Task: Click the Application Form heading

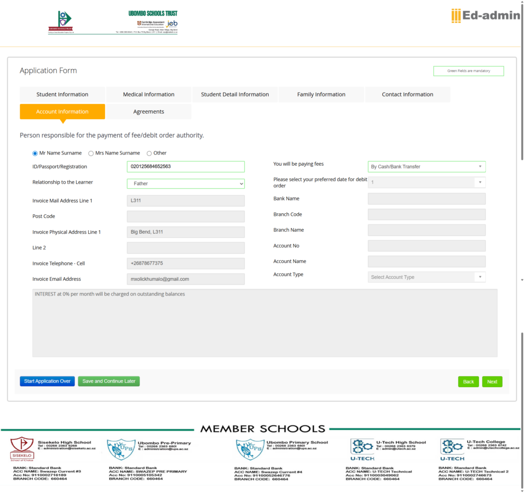Action: point(48,71)
